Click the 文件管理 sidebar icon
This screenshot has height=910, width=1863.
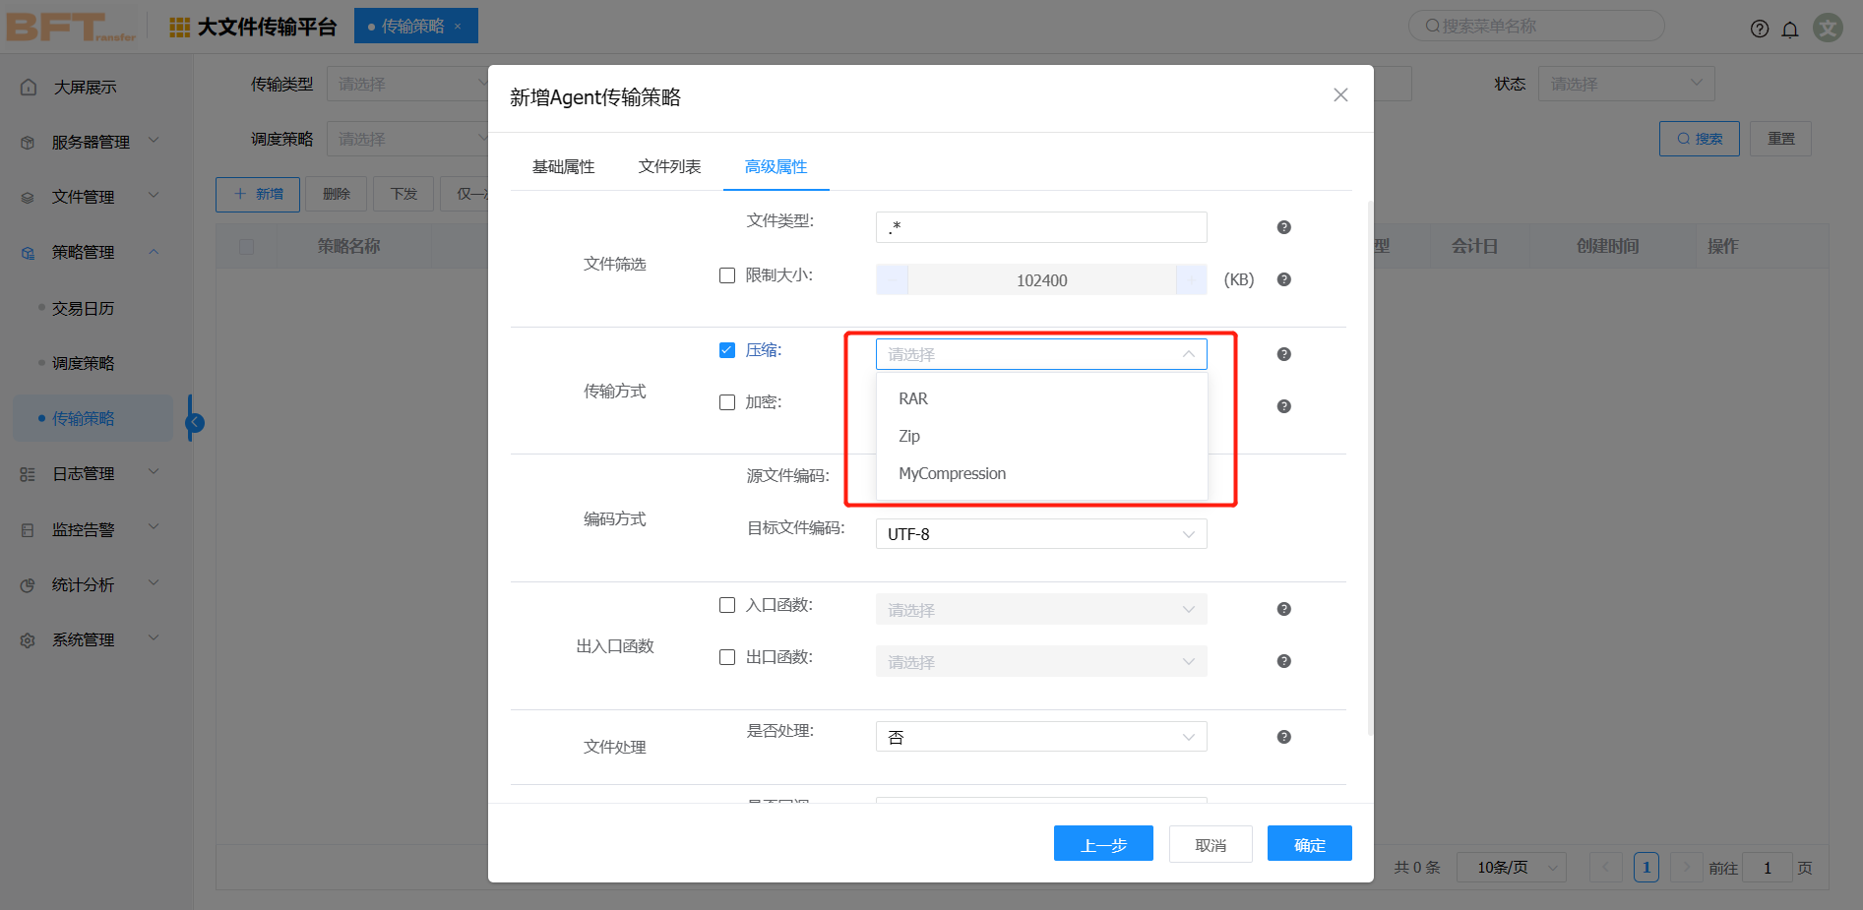click(28, 198)
